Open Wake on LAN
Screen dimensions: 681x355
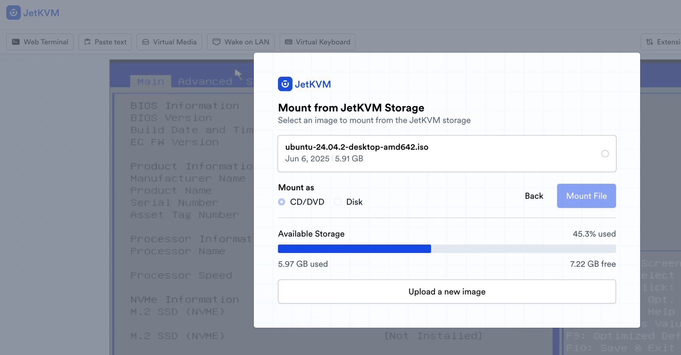(x=241, y=42)
